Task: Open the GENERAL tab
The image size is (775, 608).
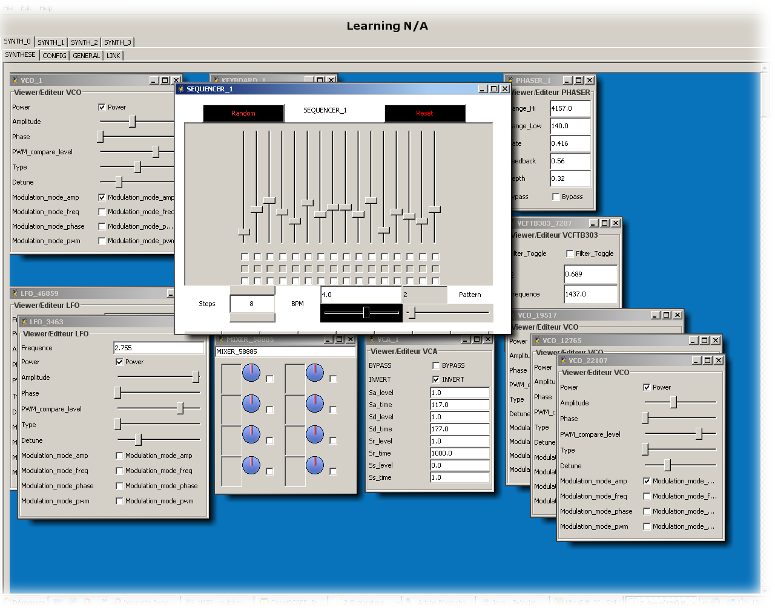Action: pyautogui.click(x=86, y=55)
